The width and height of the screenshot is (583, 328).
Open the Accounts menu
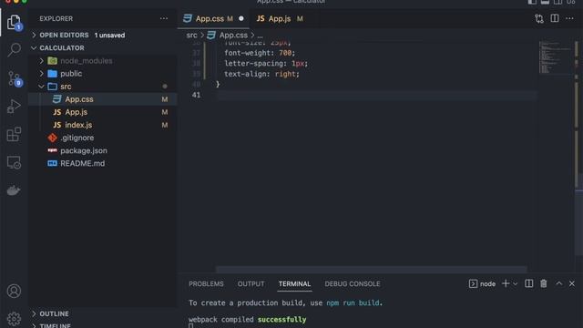click(15, 291)
